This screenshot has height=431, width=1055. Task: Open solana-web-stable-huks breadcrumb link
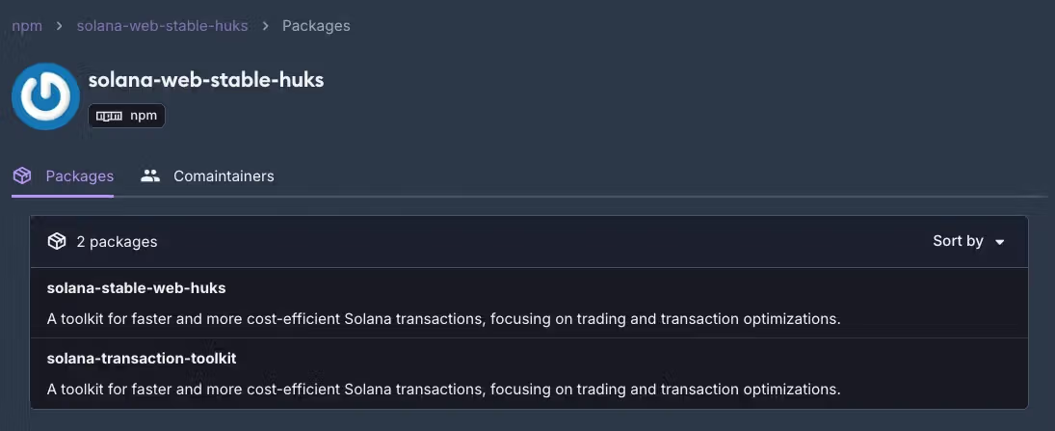(162, 26)
